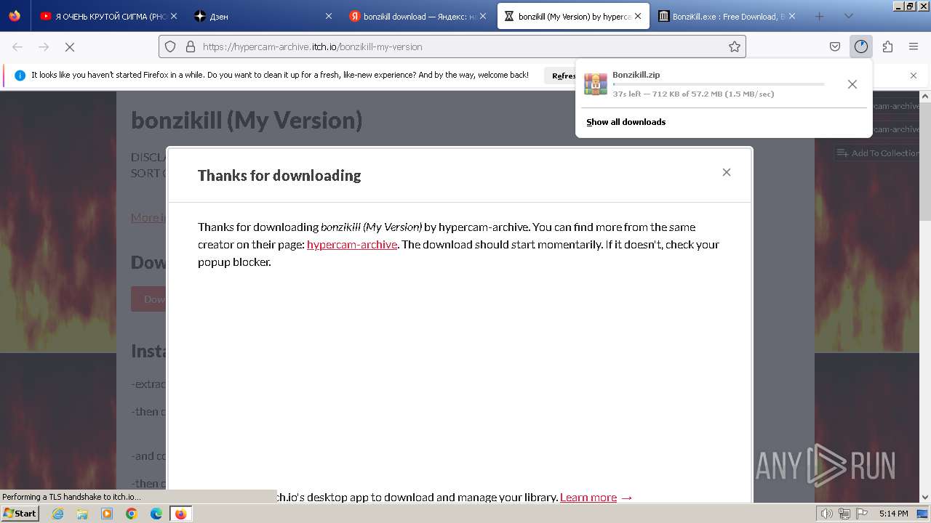Switch to the BonziKill.exe Free Download tab
The width and height of the screenshot is (931, 523).
pos(726,16)
